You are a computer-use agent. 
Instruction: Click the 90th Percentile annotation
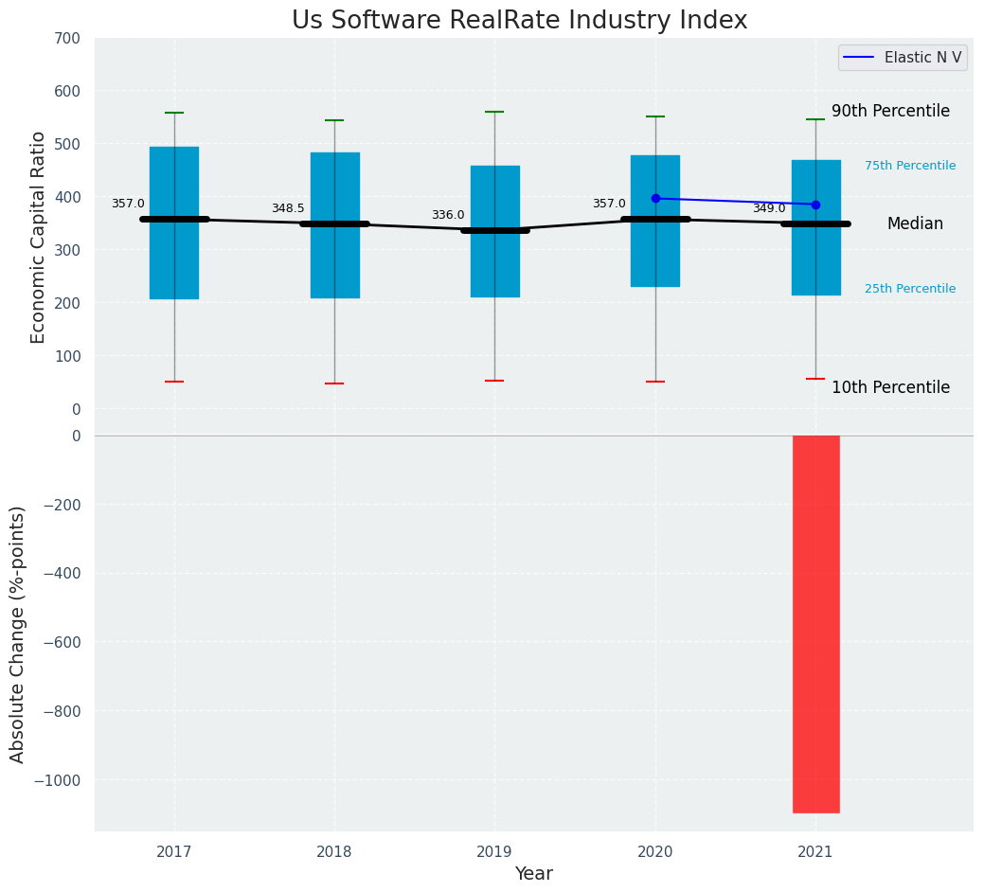(x=890, y=111)
